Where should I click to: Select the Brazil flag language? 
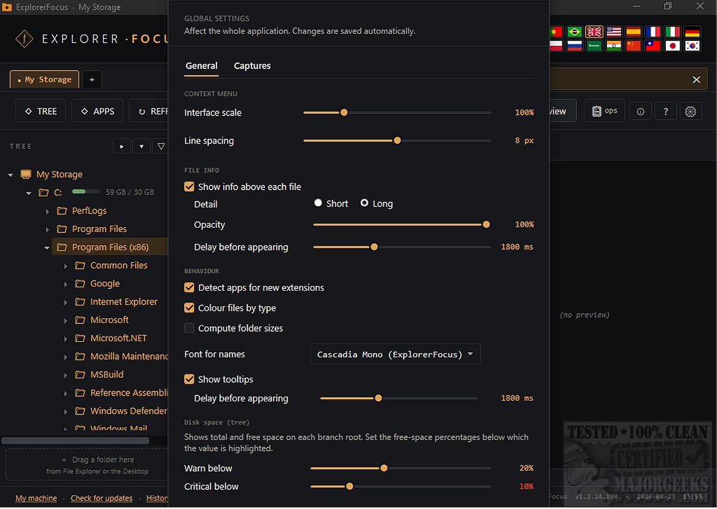(574, 32)
